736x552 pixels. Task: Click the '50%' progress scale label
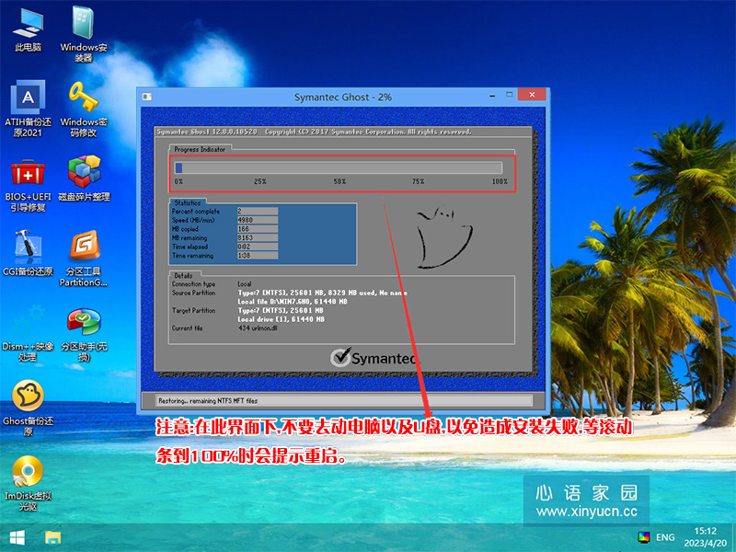click(x=339, y=181)
